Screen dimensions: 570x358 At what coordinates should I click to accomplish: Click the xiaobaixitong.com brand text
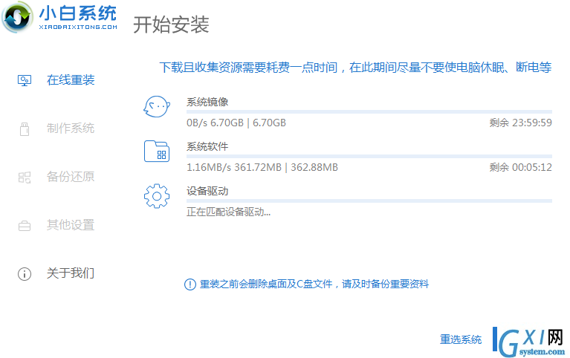click(x=78, y=27)
